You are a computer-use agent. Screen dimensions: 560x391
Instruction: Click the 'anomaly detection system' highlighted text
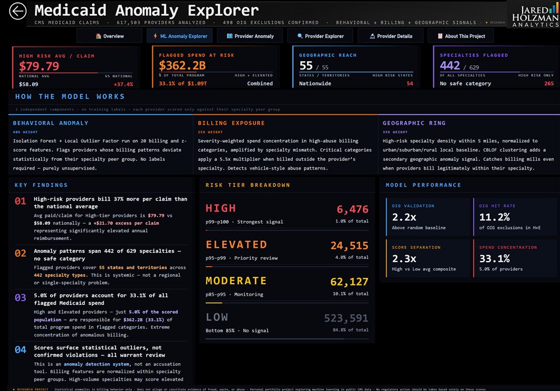96,364
